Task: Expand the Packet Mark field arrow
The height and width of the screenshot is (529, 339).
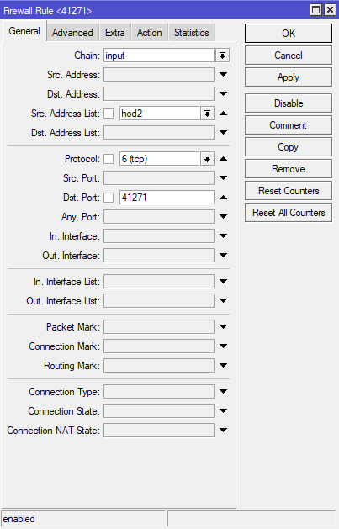Action: pos(223,327)
